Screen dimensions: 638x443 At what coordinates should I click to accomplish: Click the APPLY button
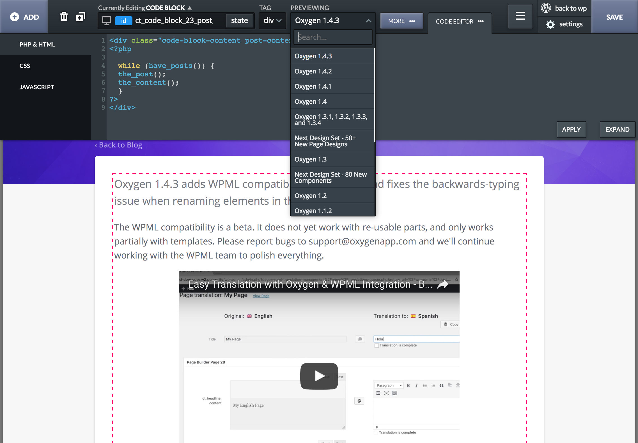point(571,130)
